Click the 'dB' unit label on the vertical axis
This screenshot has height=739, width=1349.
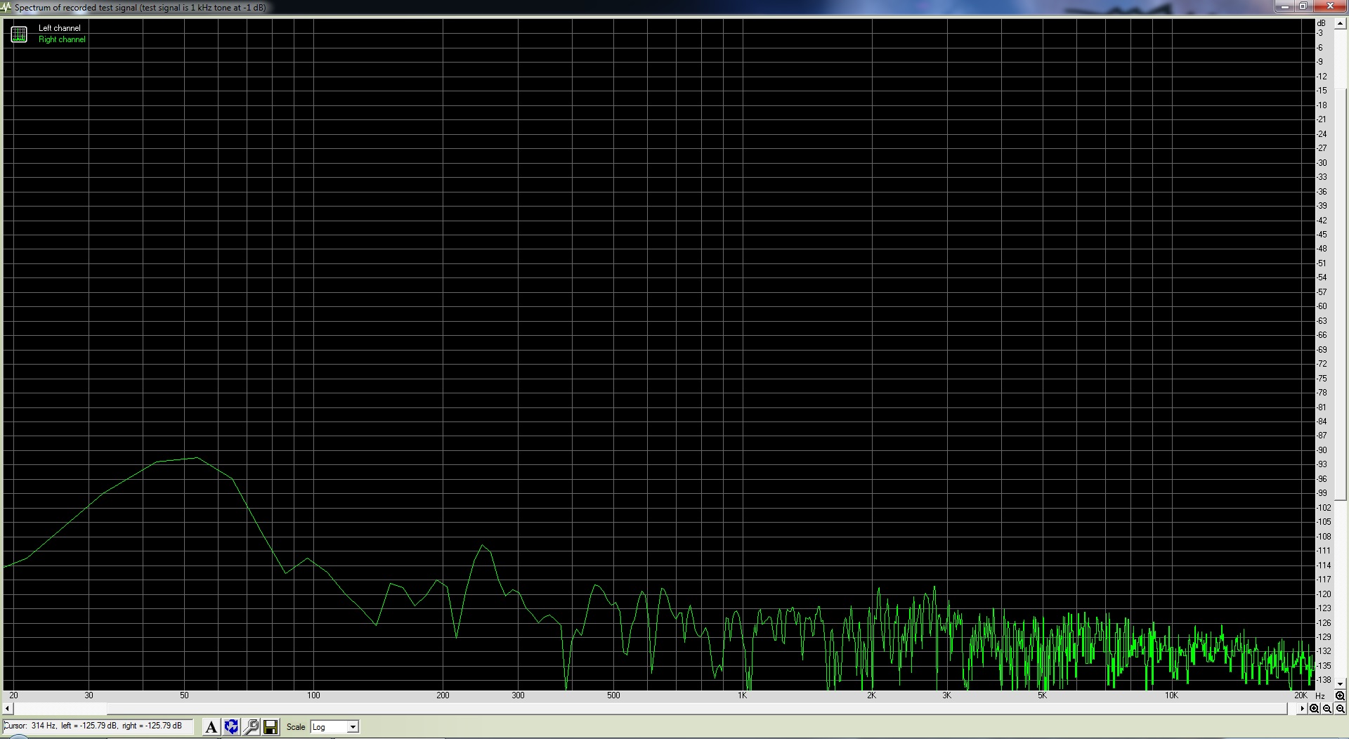[x=1321, y=23]
